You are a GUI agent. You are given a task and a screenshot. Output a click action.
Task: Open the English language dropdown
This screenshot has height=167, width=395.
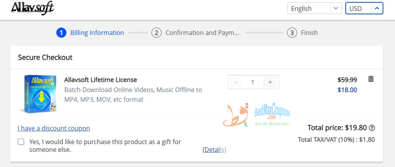314,8
